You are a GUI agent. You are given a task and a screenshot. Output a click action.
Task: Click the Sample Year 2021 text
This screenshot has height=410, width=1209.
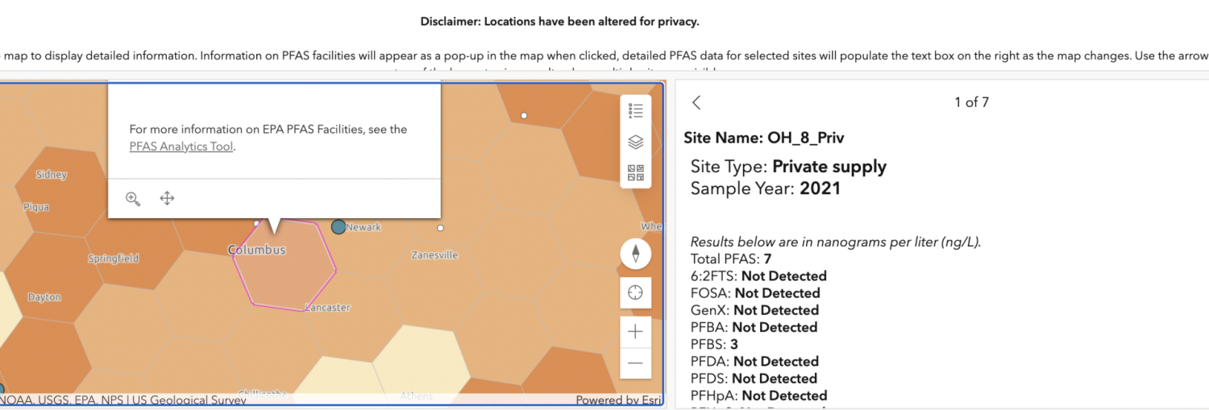coord(766,188)
